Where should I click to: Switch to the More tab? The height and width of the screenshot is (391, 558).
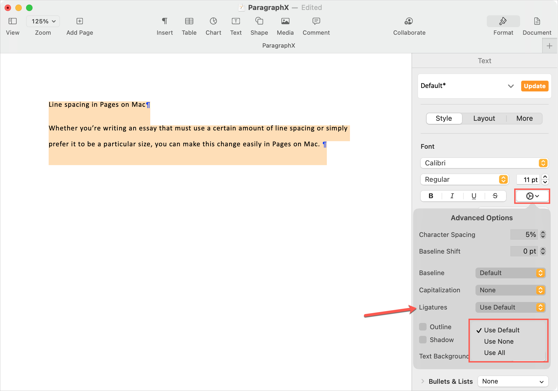point(524,118)
